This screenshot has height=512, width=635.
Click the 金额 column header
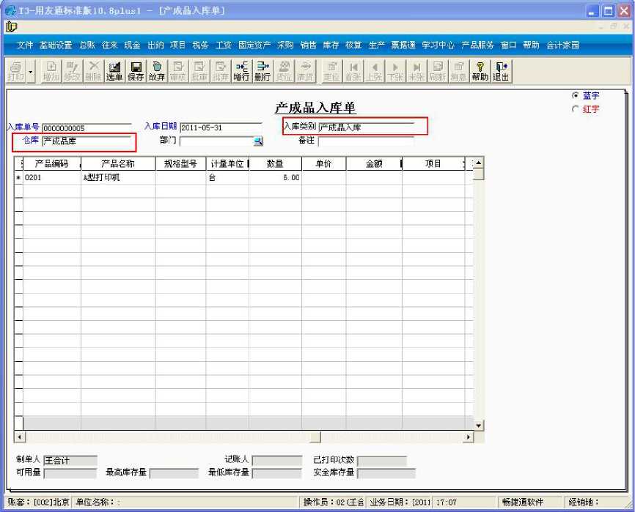coord(374,163)
